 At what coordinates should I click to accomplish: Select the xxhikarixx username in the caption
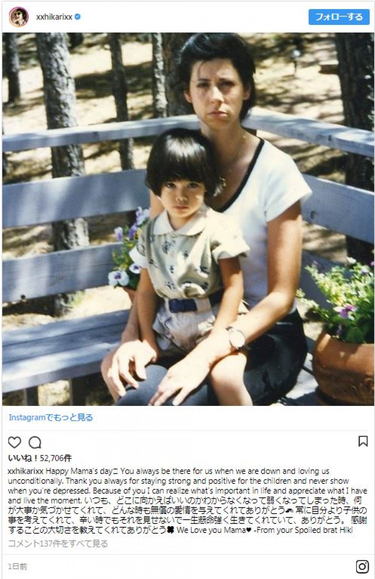tap(26, 471)
